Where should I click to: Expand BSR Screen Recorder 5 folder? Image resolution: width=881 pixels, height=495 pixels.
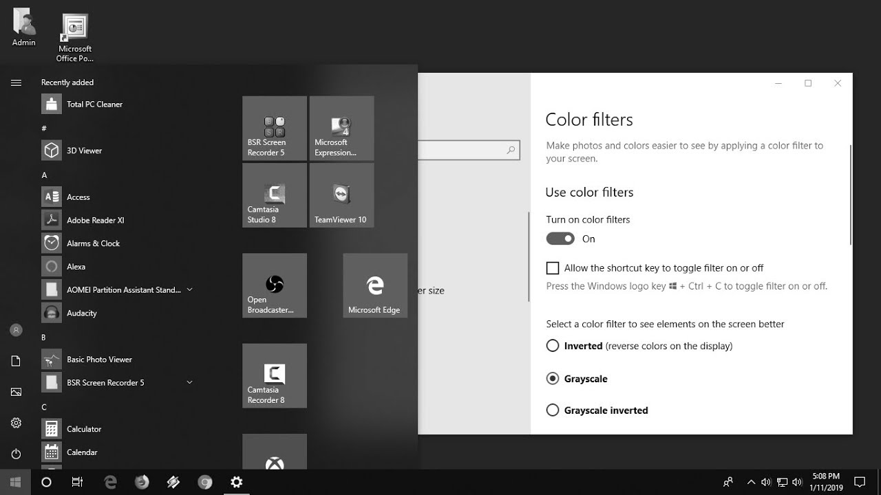(189, 382)
